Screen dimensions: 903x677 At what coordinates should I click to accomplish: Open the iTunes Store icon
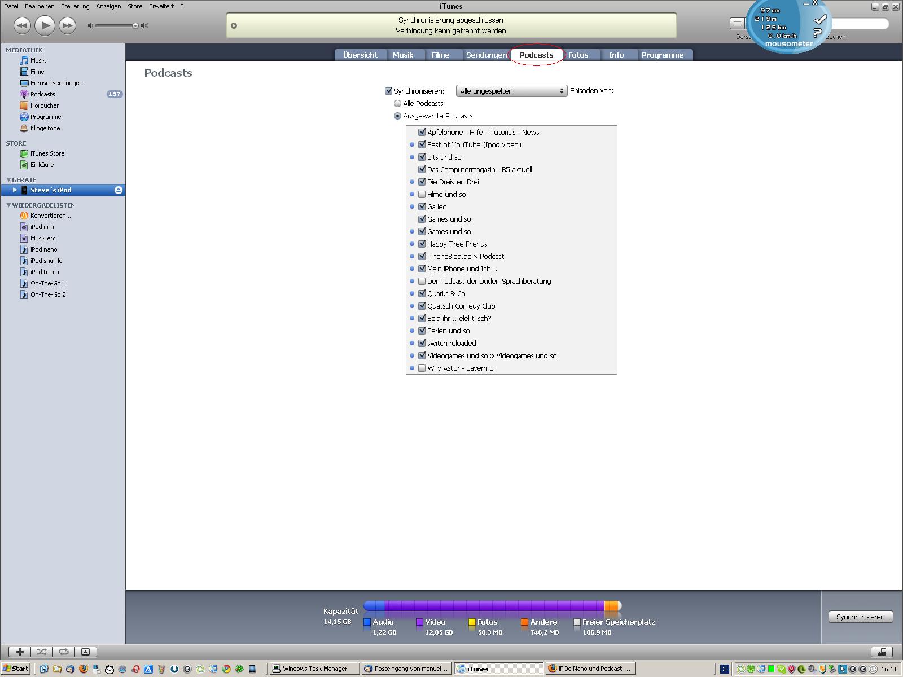pos(24,153)
